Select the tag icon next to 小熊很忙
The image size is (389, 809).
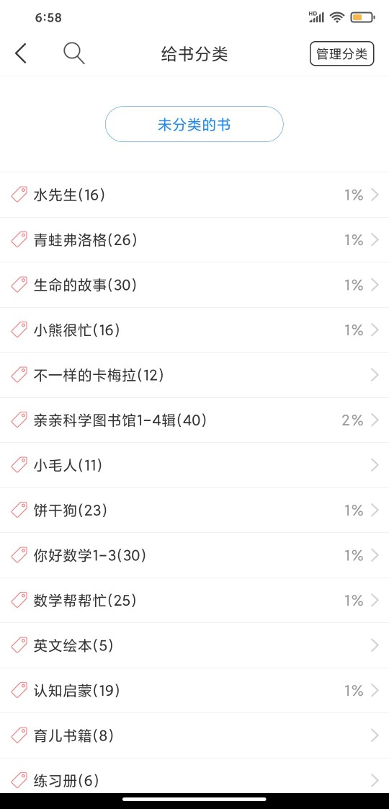[x=19, y=330]
